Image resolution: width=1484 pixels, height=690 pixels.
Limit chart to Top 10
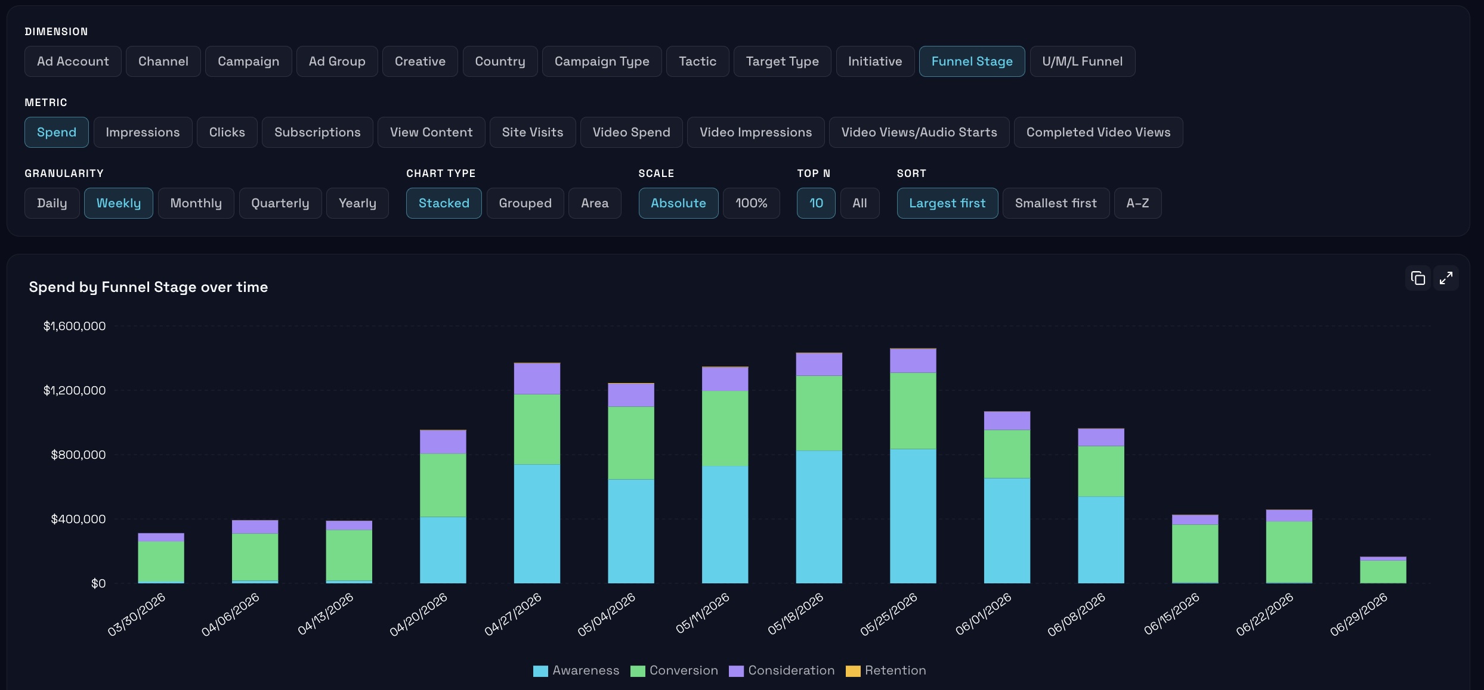coord(816,203)
